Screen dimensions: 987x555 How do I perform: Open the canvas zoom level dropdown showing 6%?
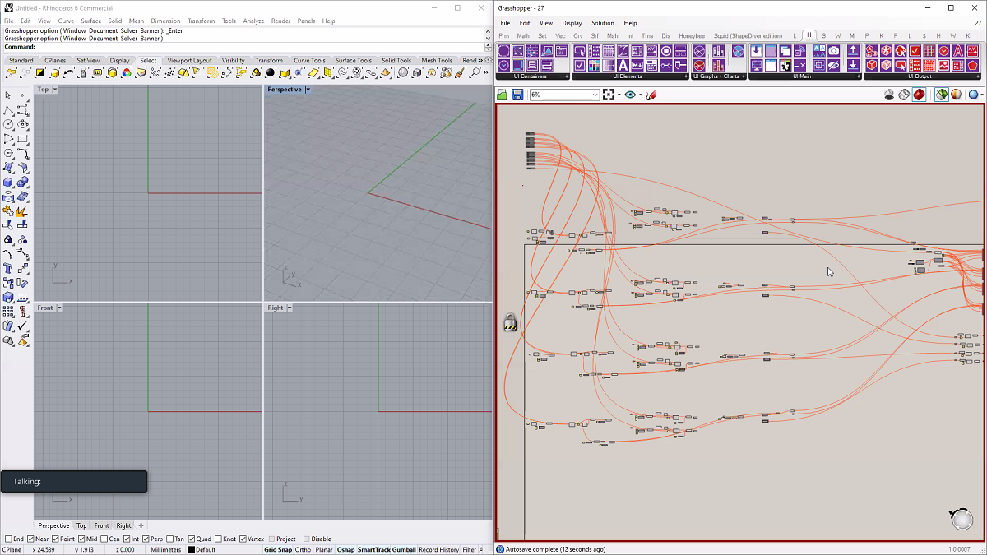pos(595,95)
